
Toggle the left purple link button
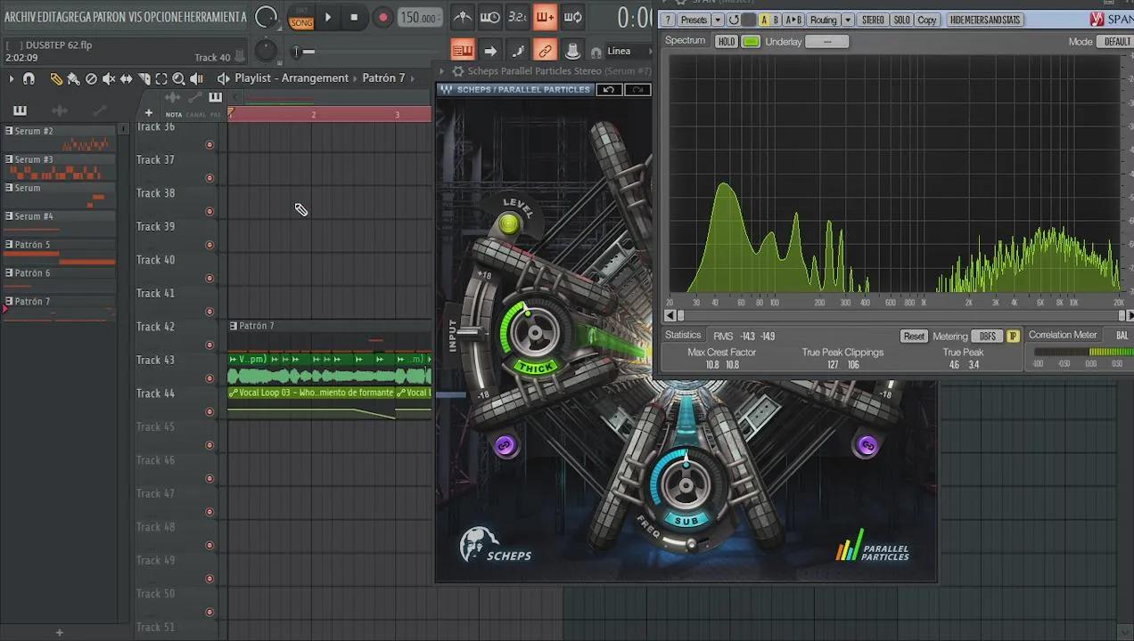tap(505, 445)
